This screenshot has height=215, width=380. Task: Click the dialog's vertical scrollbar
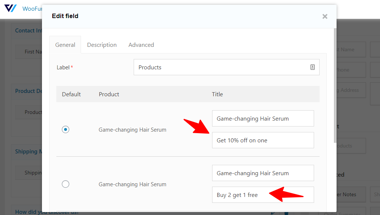click(335, 86)
